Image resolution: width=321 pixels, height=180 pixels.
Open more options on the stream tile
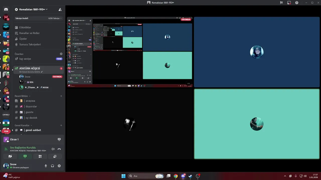point(189,83)
